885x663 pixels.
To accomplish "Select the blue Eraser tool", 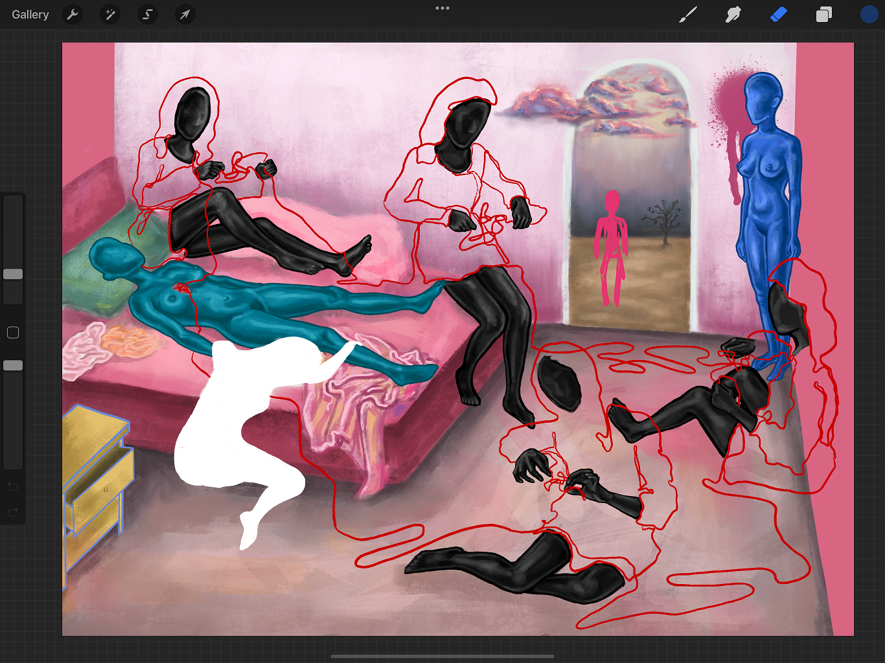I will tap(779, 14).
